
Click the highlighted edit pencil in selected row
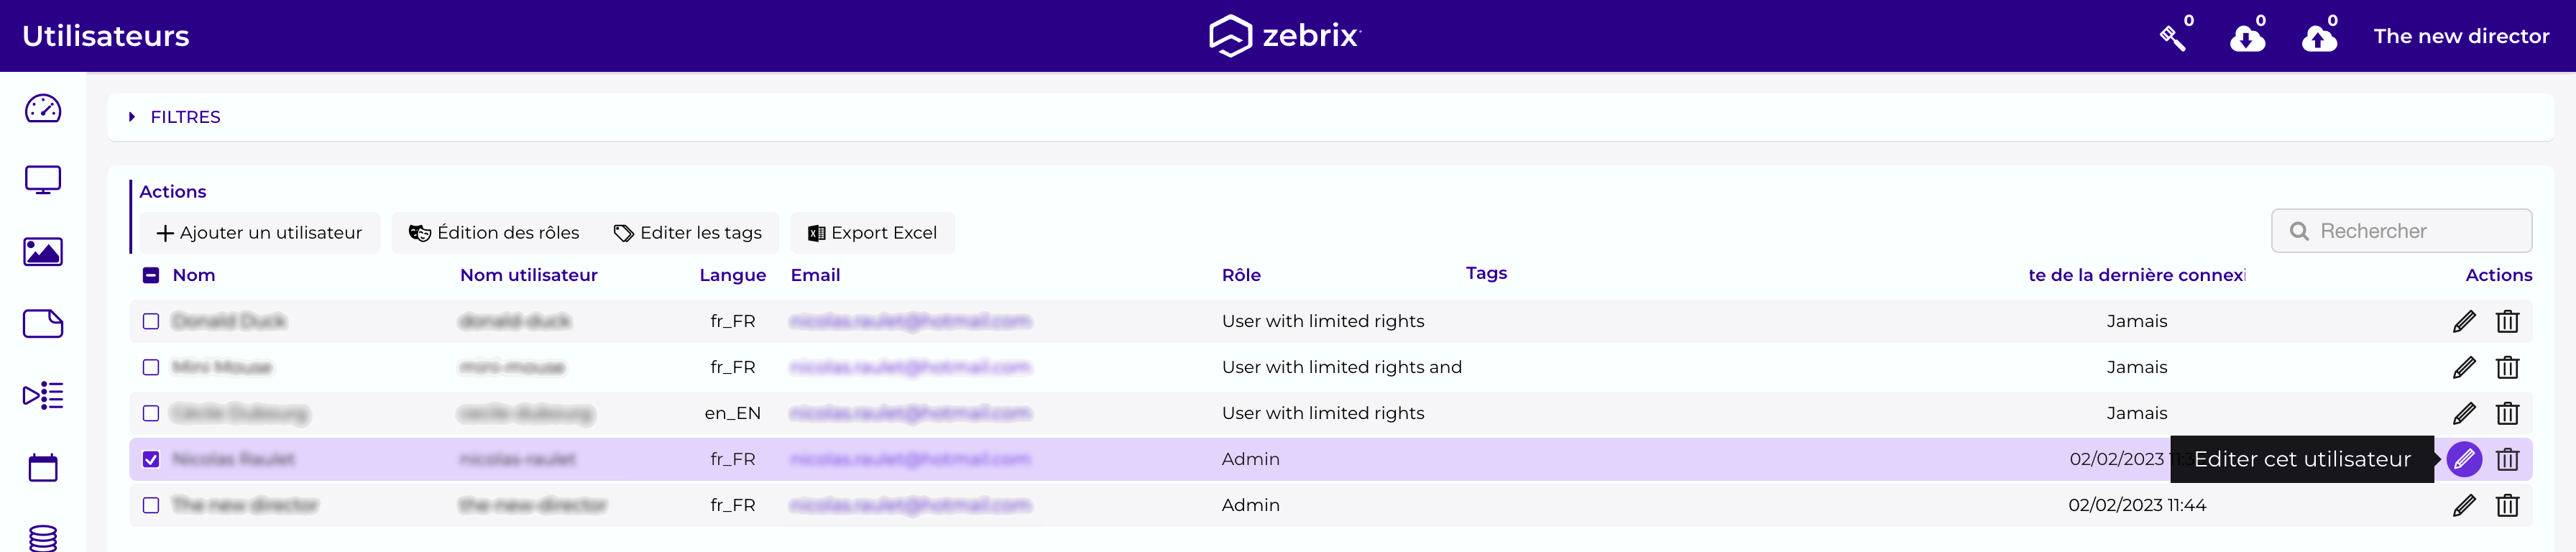[x=2464, y=459]
